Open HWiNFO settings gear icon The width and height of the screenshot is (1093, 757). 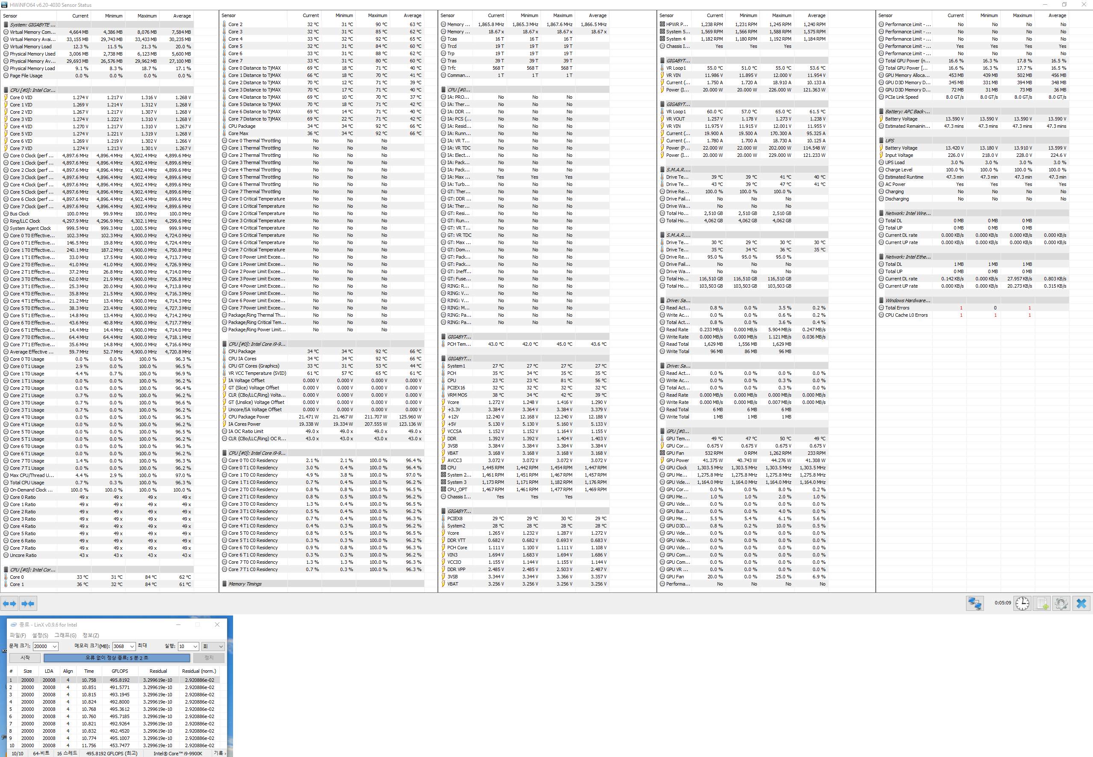point(1061,603)
